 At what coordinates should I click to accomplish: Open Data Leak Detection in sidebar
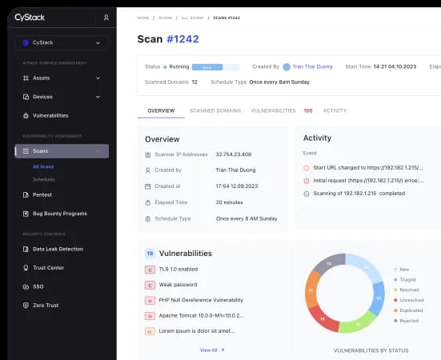[x=58, y=249]
